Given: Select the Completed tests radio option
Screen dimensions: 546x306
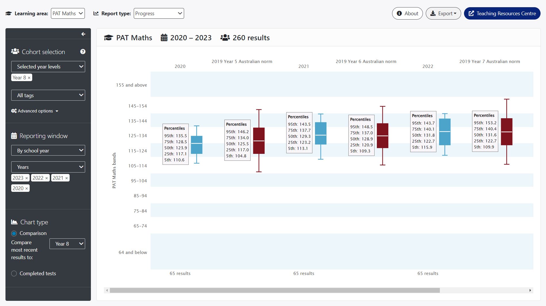Looking at the screenshot, I should 14,274.
